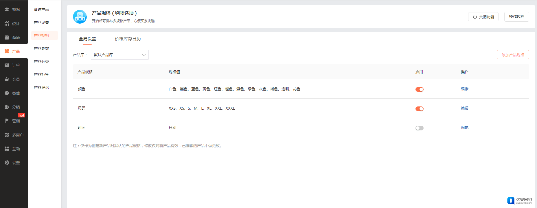This screenshot has width=537, height=208.
Task: Open 产品参数 in the submenu
Action: pos(41,48)
